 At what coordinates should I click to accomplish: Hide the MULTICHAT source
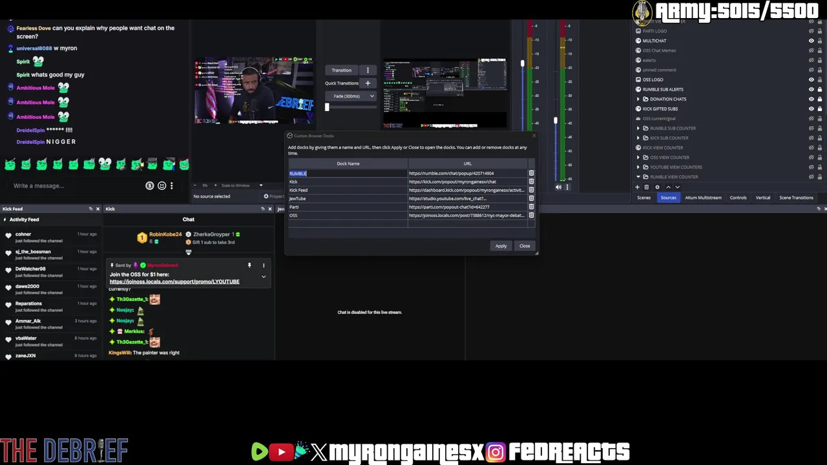coord(811,41)
